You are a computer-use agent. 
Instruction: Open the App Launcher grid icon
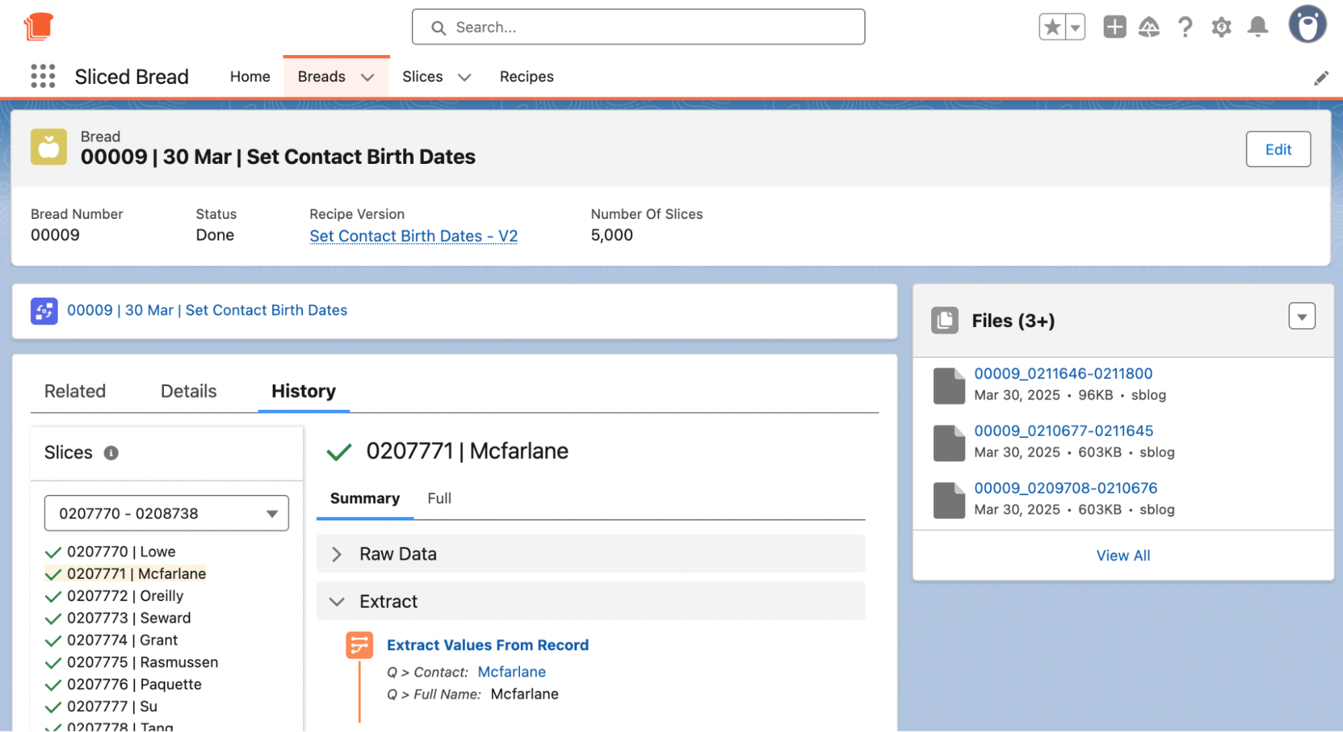tap(43, 77)
